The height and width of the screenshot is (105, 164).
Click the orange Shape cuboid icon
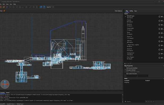click(4, 11)
